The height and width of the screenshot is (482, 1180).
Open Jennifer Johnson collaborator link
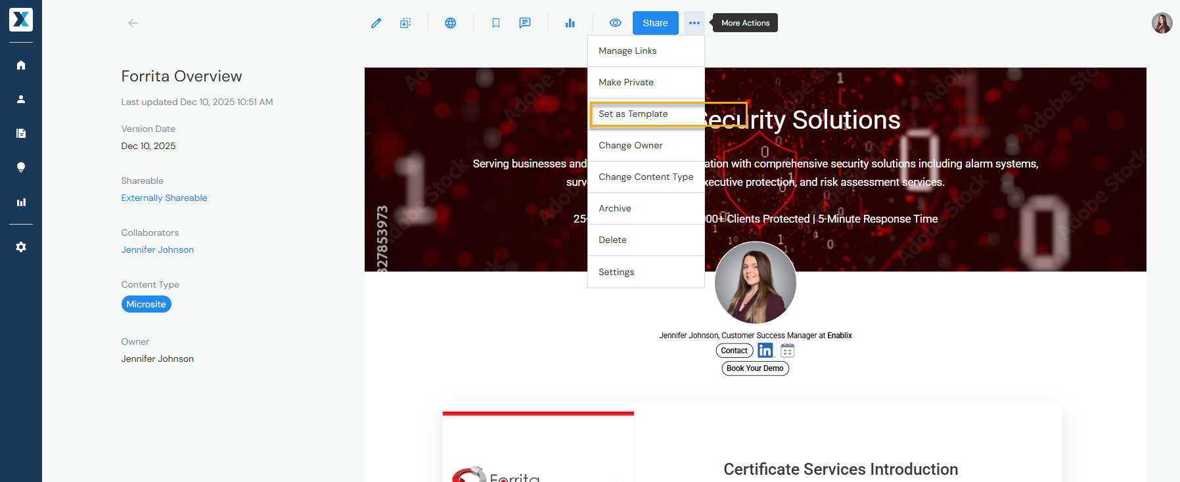tap(158, 250)
